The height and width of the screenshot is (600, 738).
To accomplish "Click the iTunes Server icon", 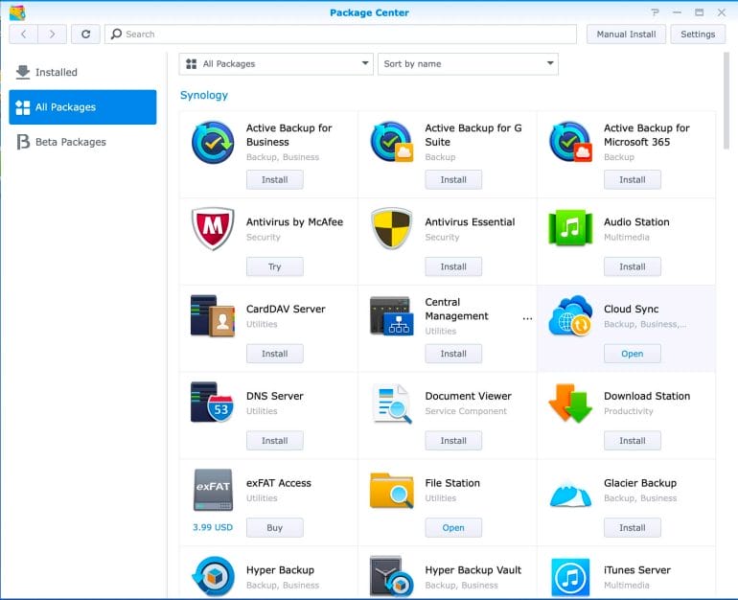I will [570, 577].
